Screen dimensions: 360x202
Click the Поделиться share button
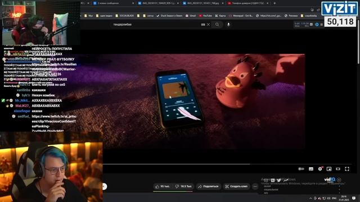[x=209, y=186]
